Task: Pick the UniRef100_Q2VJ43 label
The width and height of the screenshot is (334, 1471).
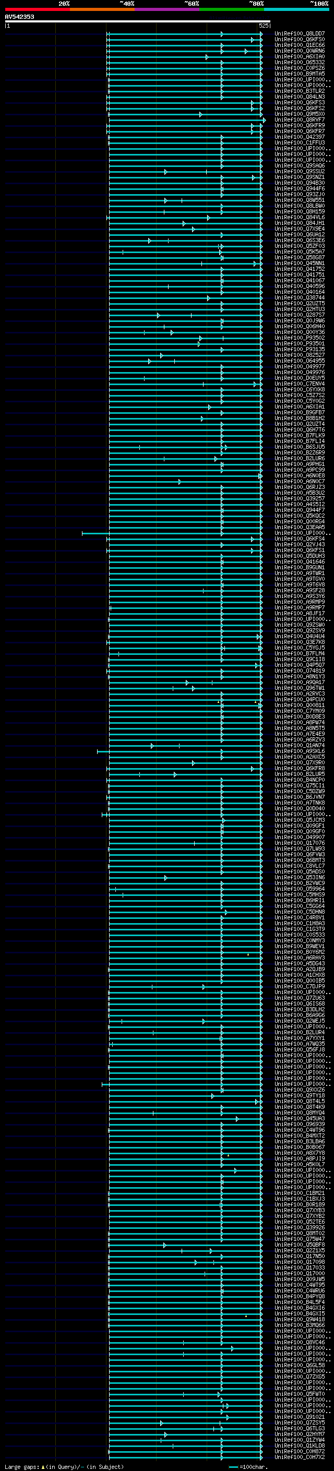Action: tap(299, 544)
